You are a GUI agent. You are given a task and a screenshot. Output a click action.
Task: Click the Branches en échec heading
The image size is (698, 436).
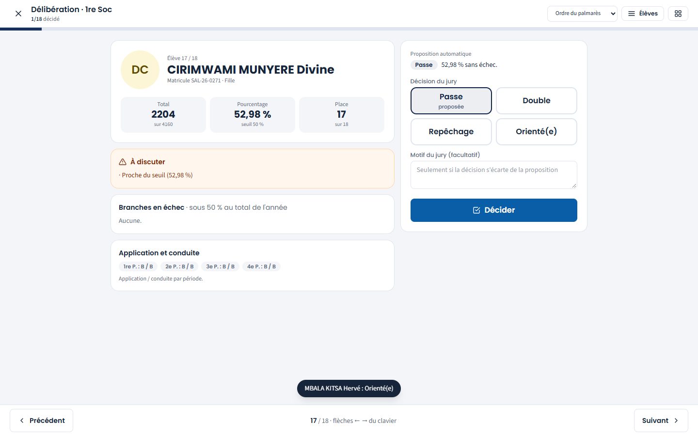tap(151, 207)
